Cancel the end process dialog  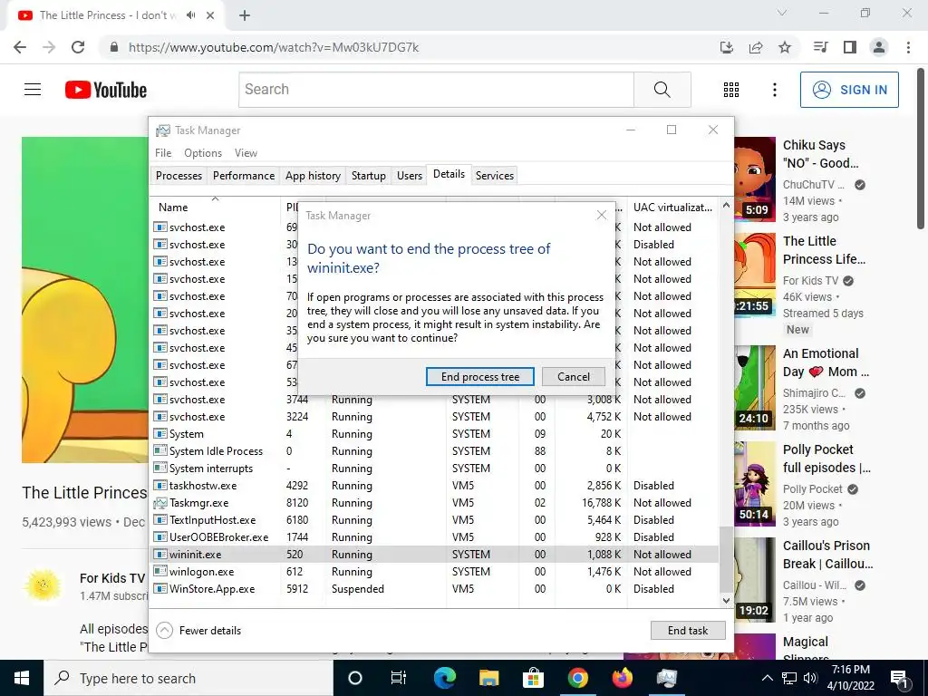coord(573,376)
